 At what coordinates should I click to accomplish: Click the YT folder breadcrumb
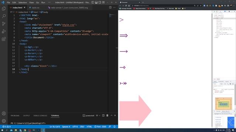click(x=11, y=12)
